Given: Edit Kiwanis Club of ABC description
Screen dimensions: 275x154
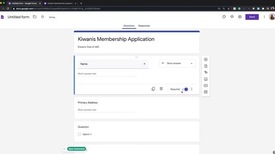Looking at the screenshot, I should (89, 47).
